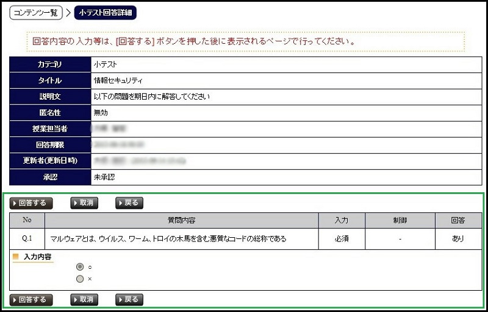This screenshot has height=312, width=488.
Task: Select the ○ radio button answer
Action: [80, 266]
